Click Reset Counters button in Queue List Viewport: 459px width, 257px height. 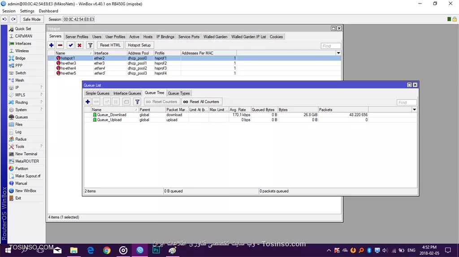point(161,101)
